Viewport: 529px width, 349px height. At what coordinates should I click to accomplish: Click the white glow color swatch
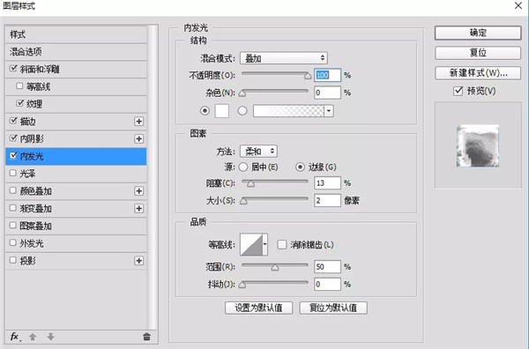[222, 110]
